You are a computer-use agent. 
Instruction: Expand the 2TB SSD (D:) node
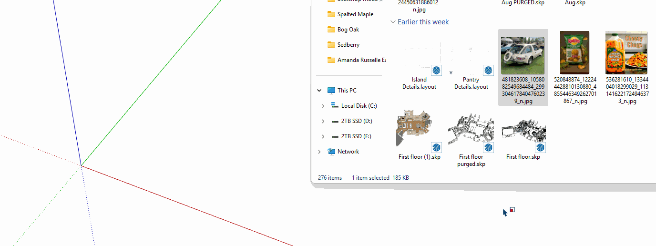point(323,121)
